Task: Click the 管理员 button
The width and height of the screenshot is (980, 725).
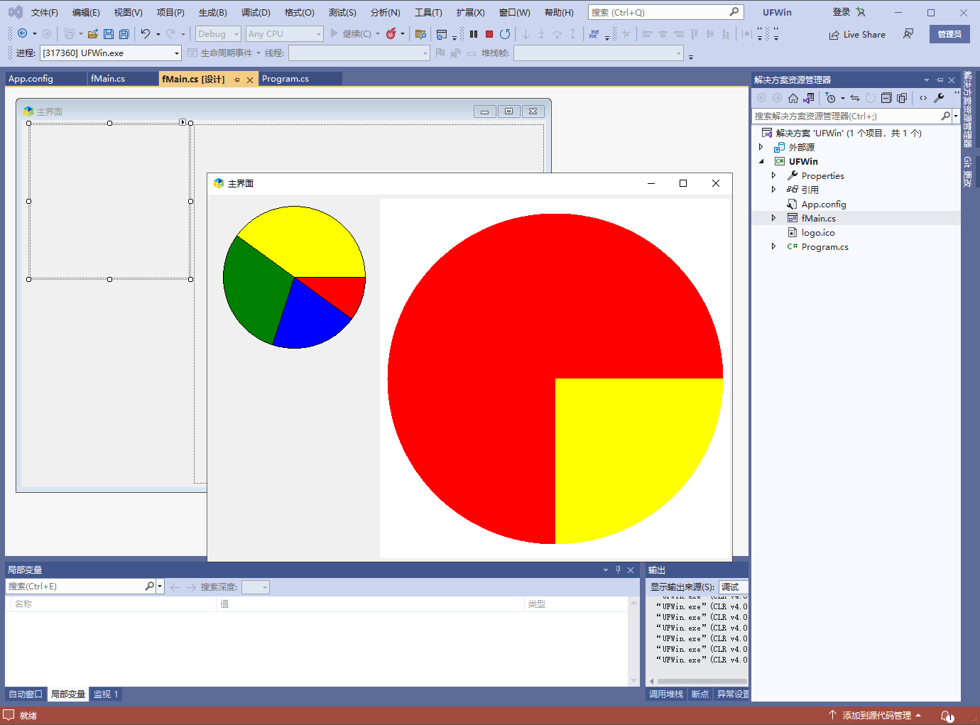Action: pyautogui.click(x=949, y=34)
